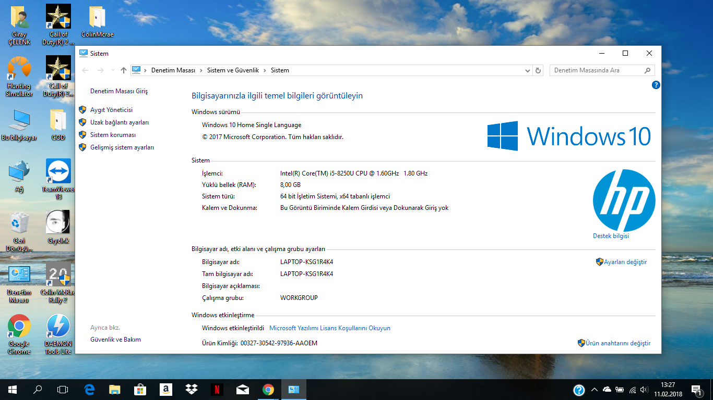Click search magnifier in Denetim Masası search
This screenshot has height=400, width=713.
pyautogui.click(x=648, y=70)
